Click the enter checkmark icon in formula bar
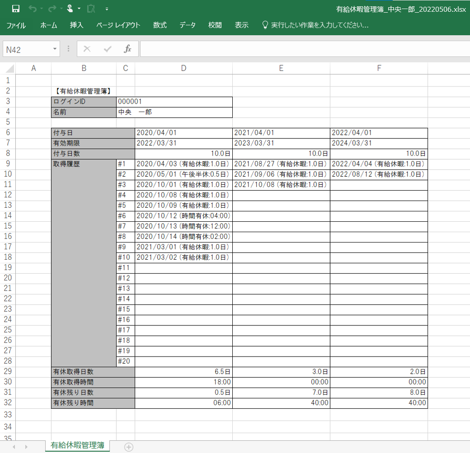The image size is (470, 453). 107,49
